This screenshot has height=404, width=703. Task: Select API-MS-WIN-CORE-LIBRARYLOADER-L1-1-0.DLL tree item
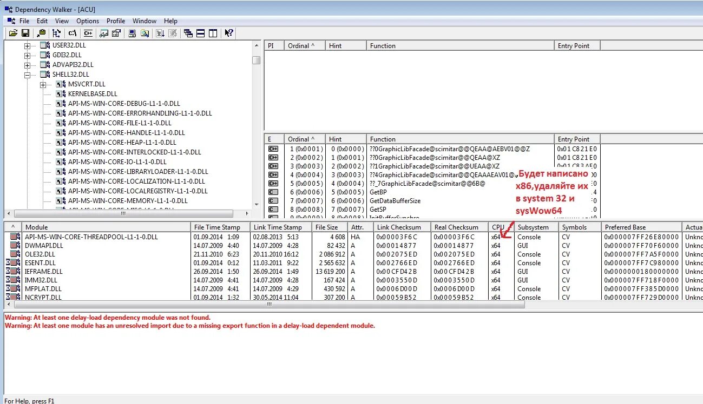pyautogui.click(x=138, y=172)
